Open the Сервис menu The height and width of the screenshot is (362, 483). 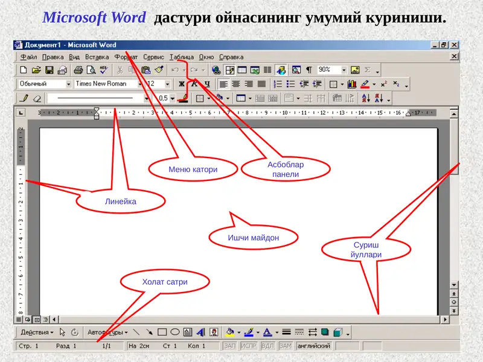[x=153, y=57]
